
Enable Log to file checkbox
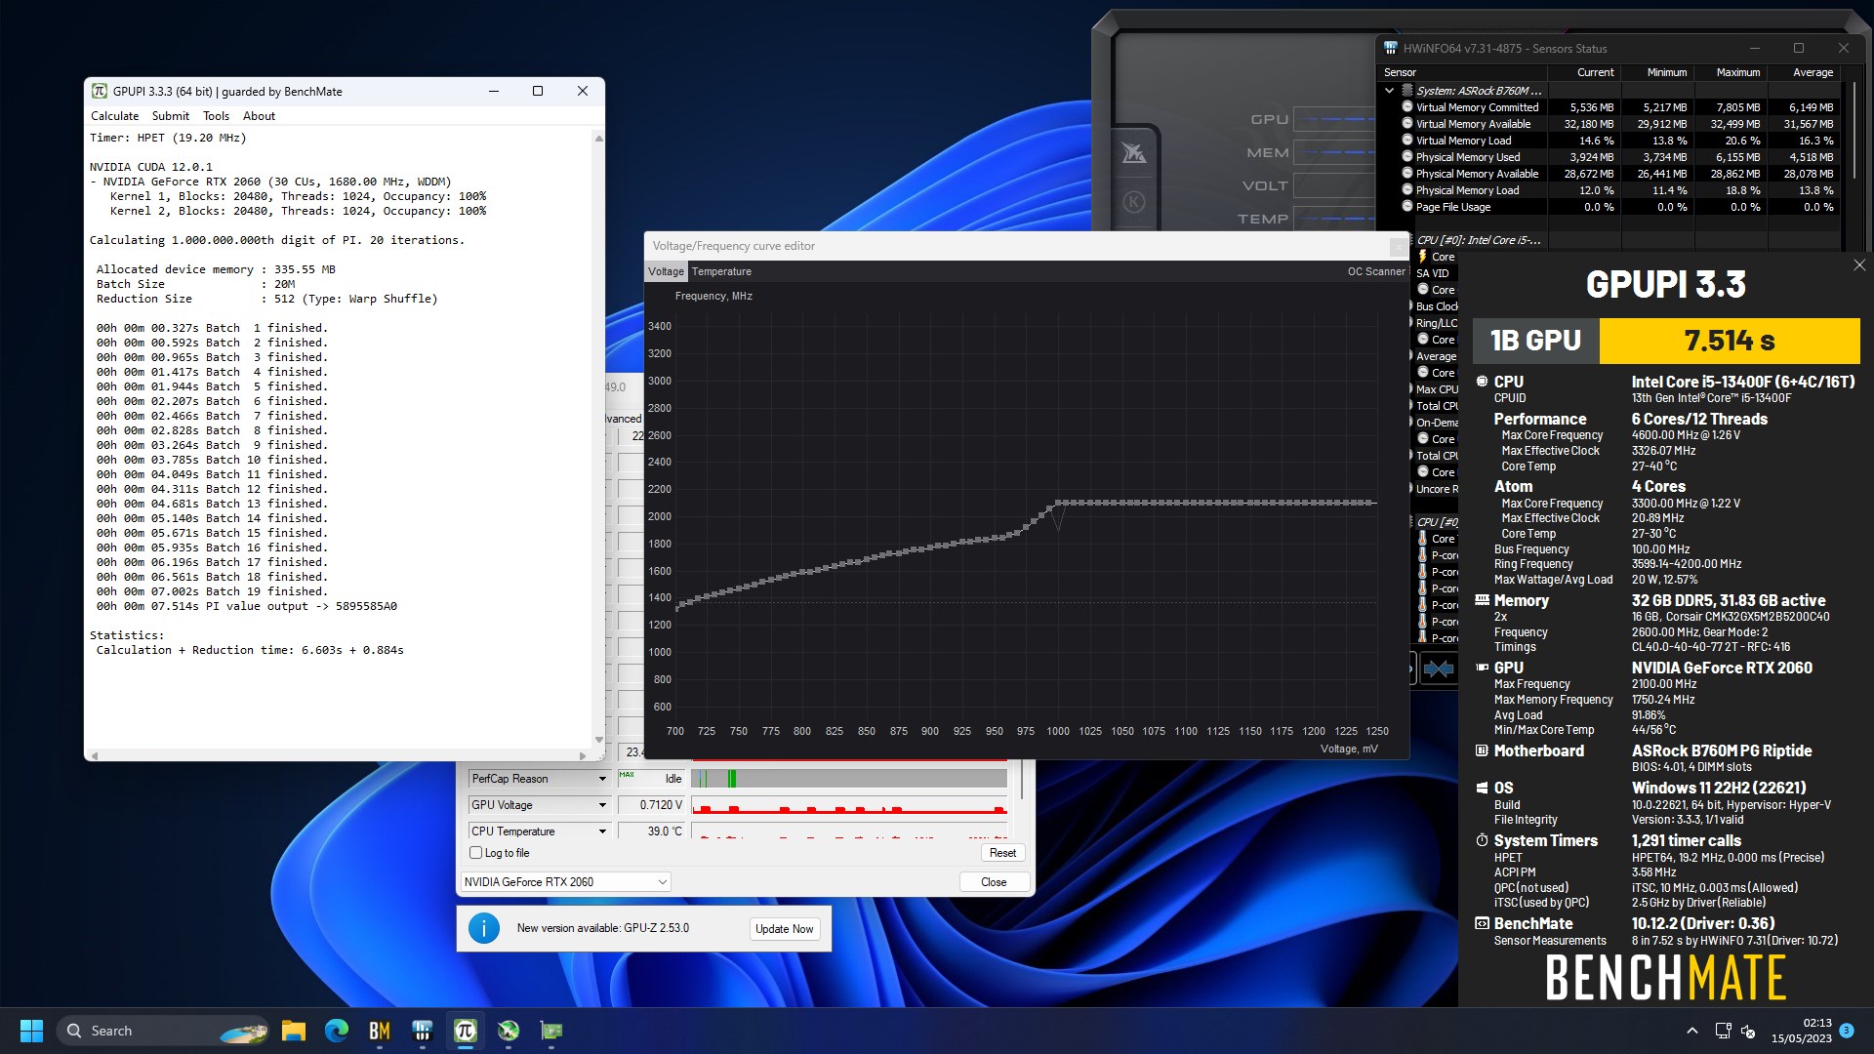coord(476,852)
